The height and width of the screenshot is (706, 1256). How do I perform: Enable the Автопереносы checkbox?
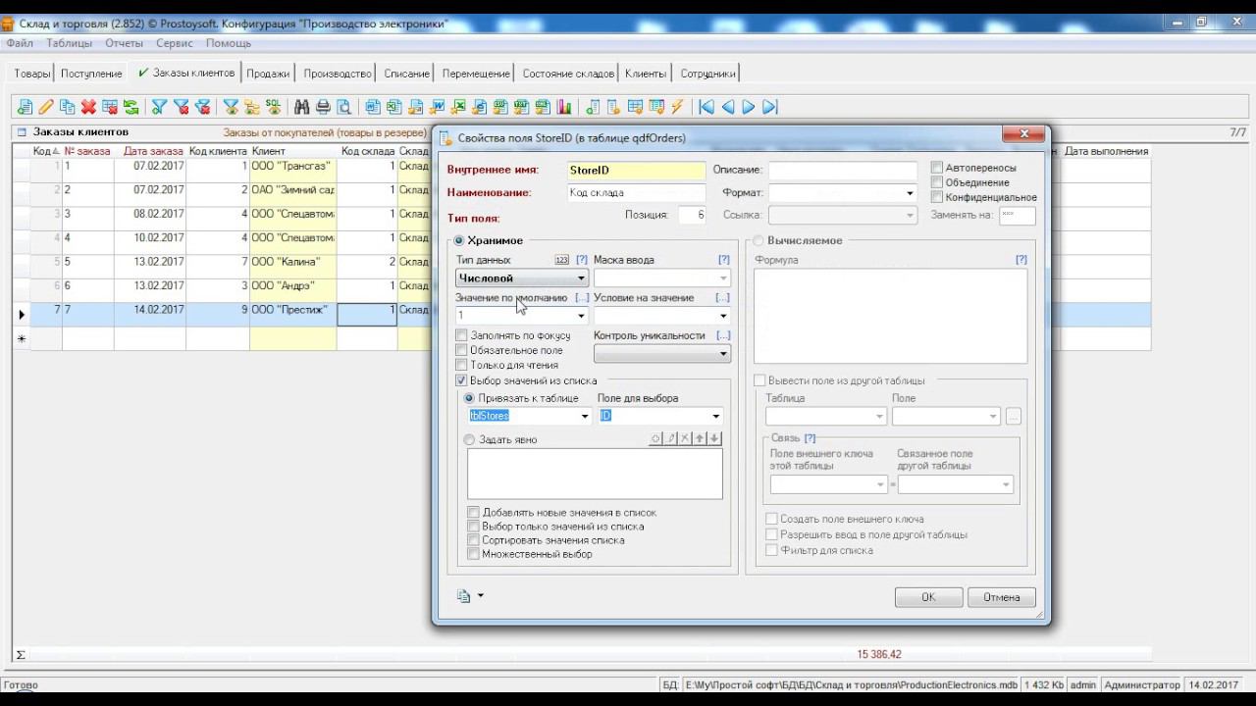coord(937,168)
